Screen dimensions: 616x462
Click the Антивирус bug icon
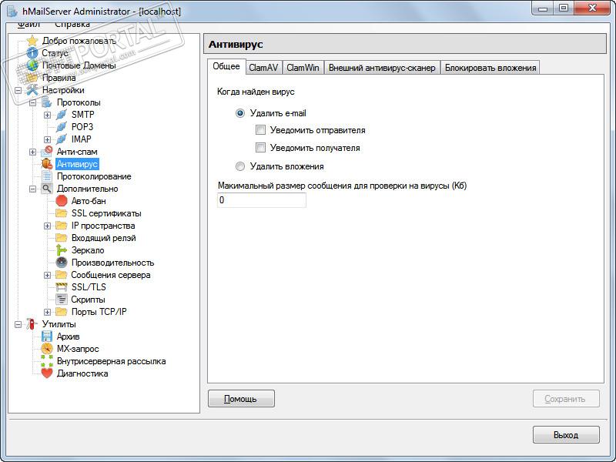point(47,164)
